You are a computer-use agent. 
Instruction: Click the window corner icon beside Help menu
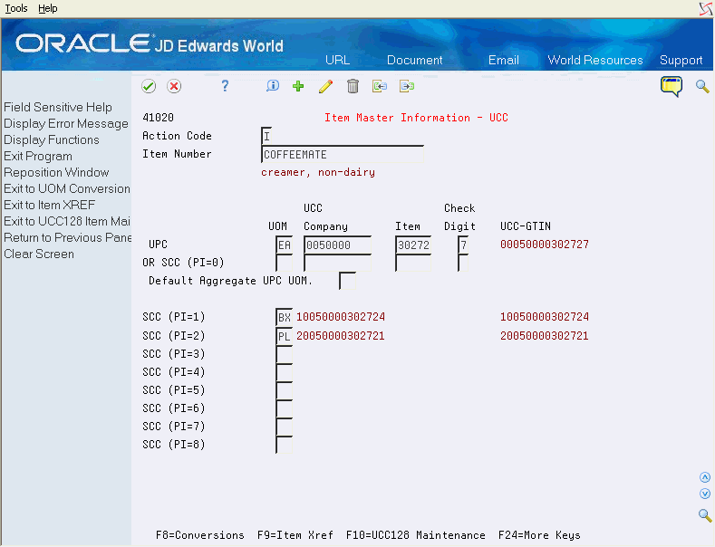coord(706,9)
